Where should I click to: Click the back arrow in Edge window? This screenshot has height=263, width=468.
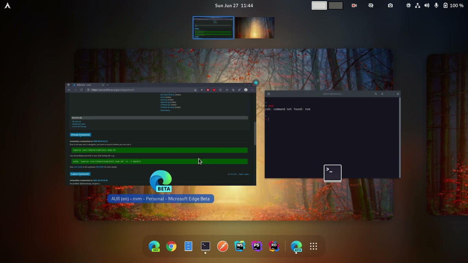tap(69, 90)
